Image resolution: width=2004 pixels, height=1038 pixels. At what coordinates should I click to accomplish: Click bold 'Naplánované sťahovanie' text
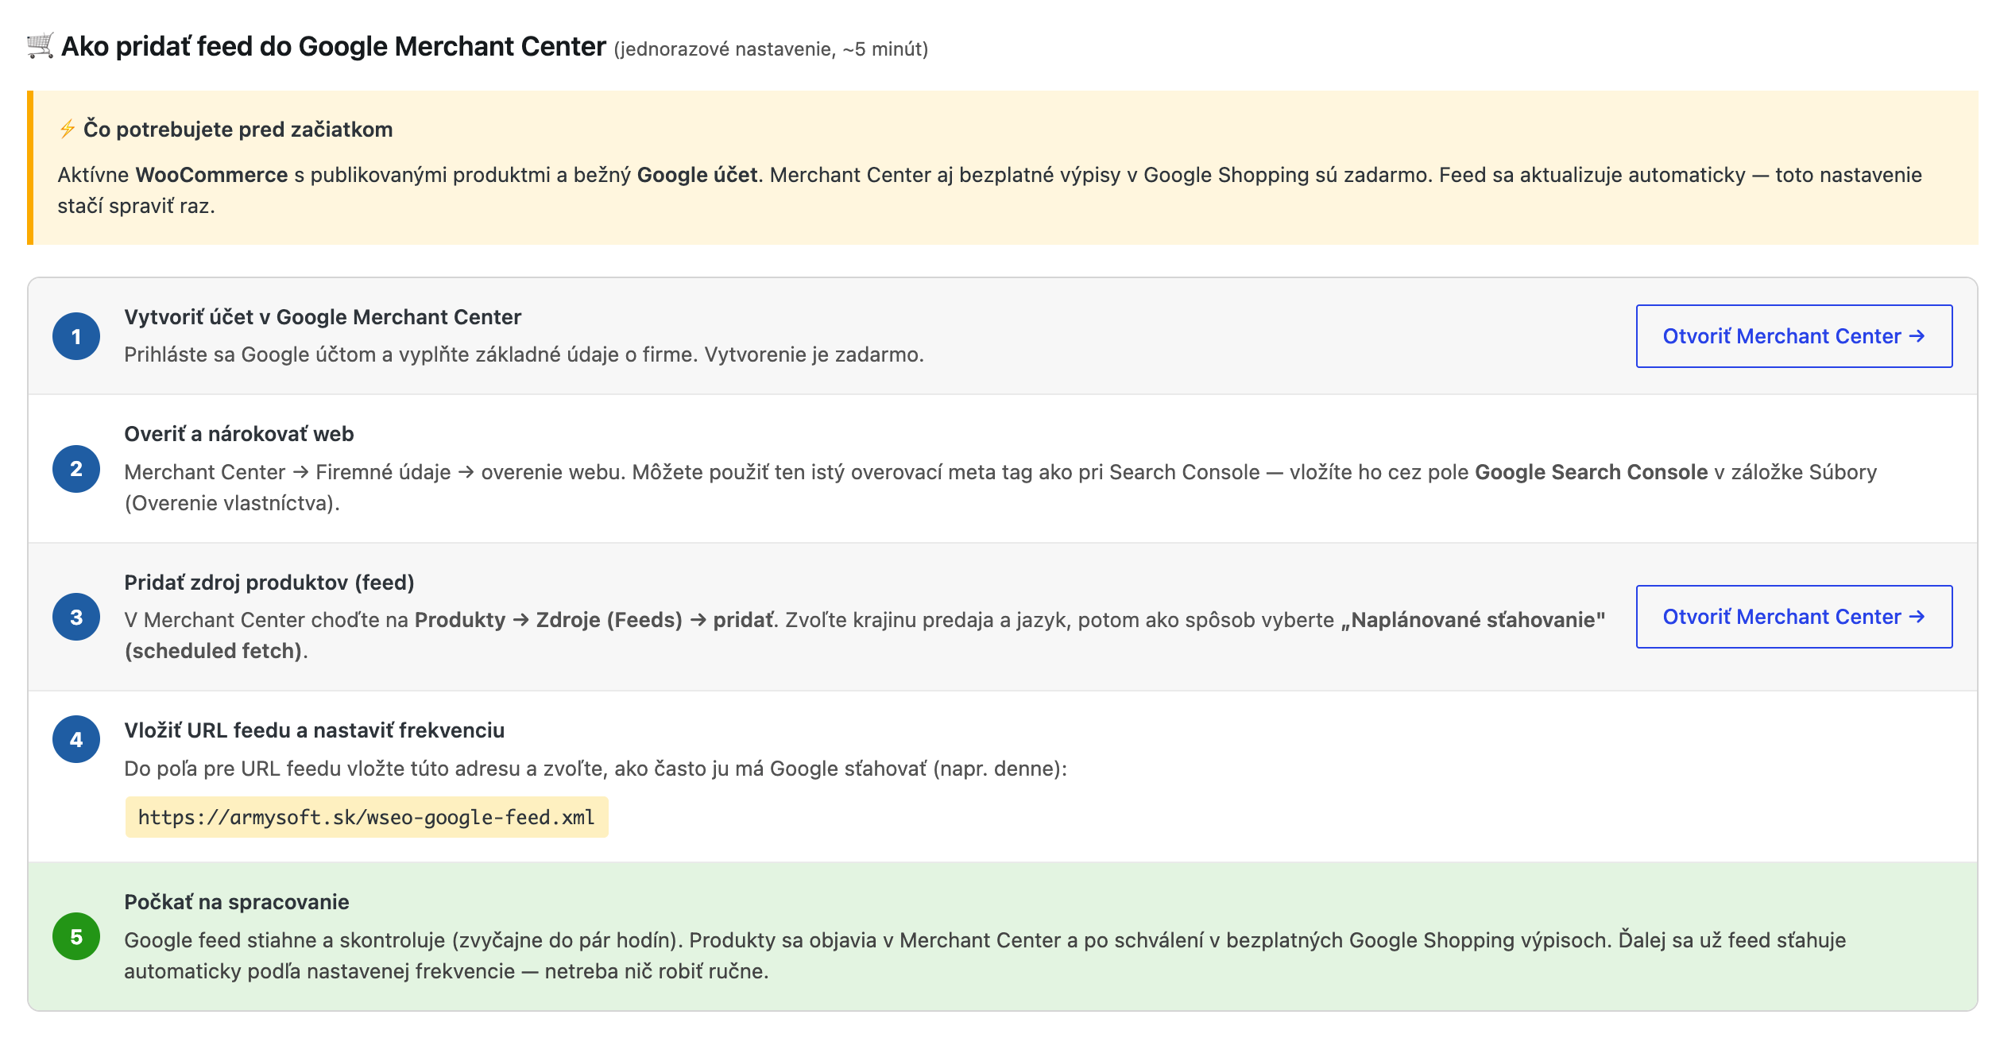1473,620
